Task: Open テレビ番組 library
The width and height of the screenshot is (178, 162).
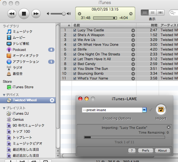Action: (x=21, y=44)
